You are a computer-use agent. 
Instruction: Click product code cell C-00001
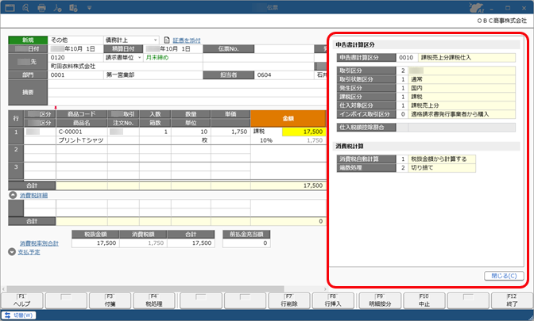coord(82,132)
